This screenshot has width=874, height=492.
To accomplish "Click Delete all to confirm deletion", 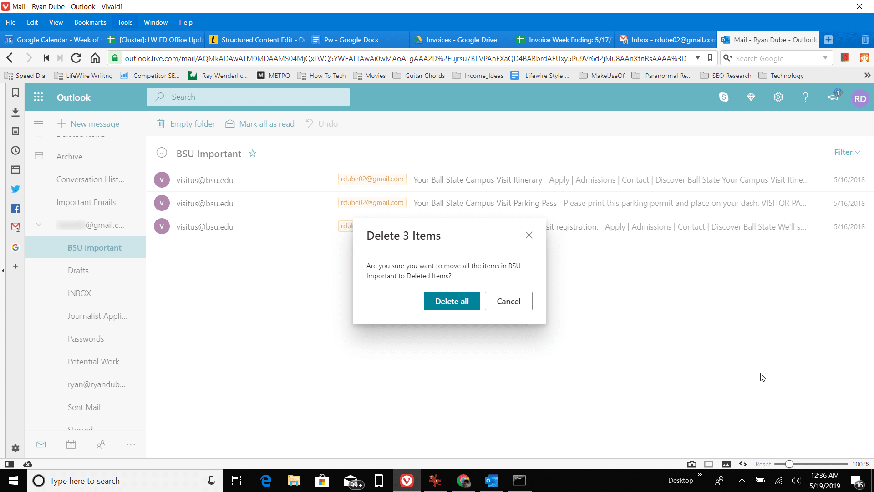I will [452, 301].
